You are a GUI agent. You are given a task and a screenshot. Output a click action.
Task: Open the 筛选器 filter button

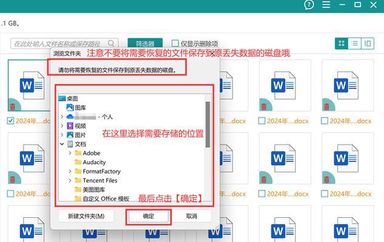[x=145, y=44]
